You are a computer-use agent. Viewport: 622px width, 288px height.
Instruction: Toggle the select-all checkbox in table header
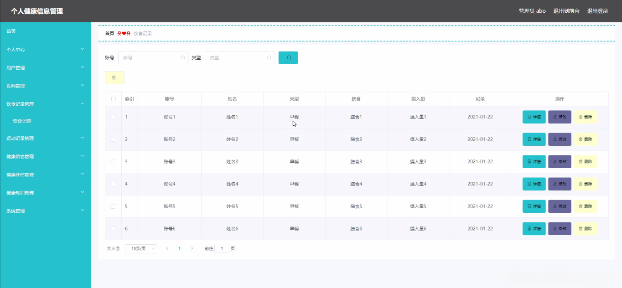tap(113, 99)
